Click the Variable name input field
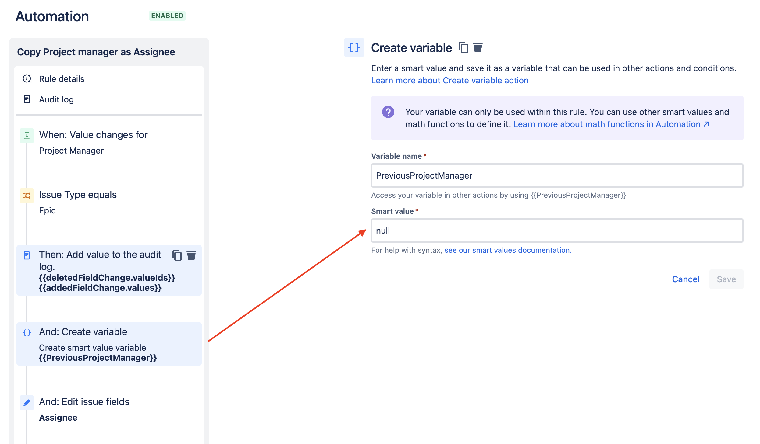The height and width of the screenshot is (444, 760). pos(557,175)
